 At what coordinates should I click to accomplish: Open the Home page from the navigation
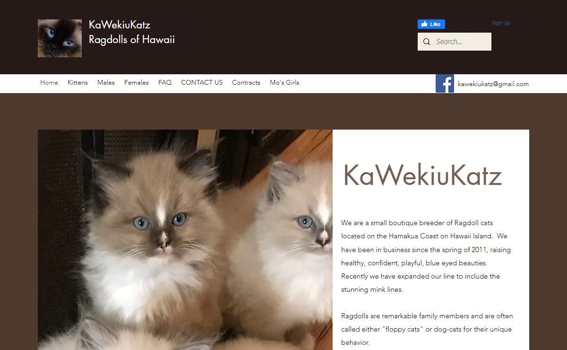(x=49, y=82)
